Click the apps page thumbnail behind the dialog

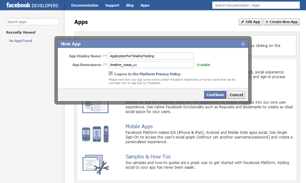coord(95,107)
